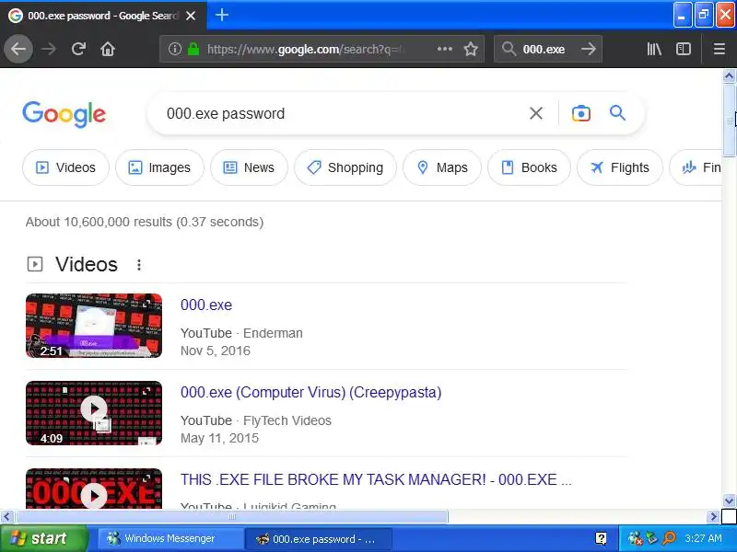Click the magnifier in the browser search box

point(509,49)
